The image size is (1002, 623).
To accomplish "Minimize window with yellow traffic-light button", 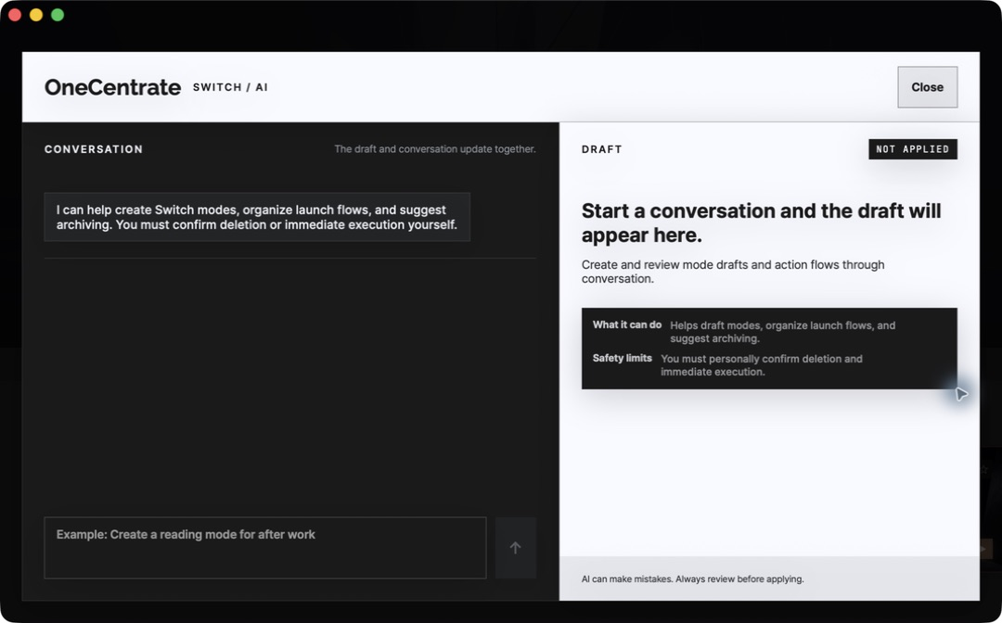I will click(x=36, y=15).
